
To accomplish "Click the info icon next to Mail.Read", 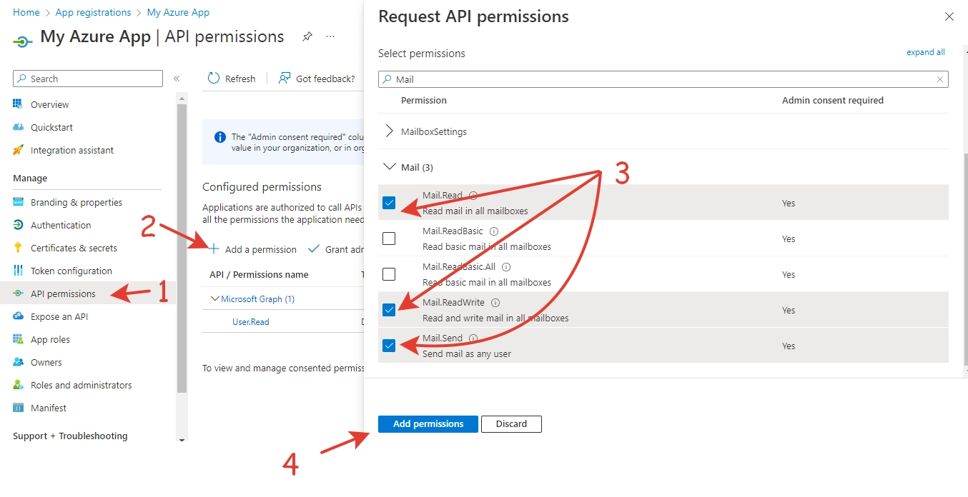I will [x=473, y=195].
